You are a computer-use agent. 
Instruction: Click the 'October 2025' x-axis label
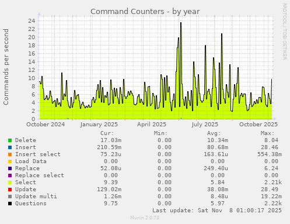[x=258, y=125]
